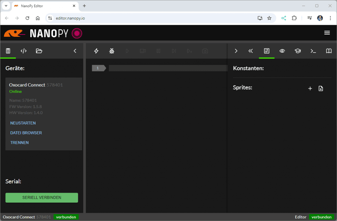
Task: Open the documentation book icon
Action: (x=328, y=51)
